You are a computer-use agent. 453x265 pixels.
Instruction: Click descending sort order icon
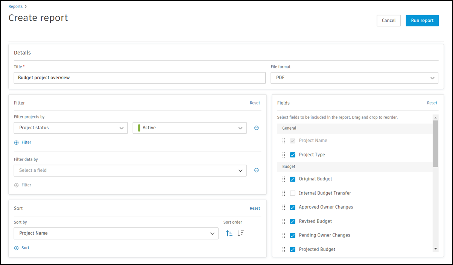[x=241, y=233]
